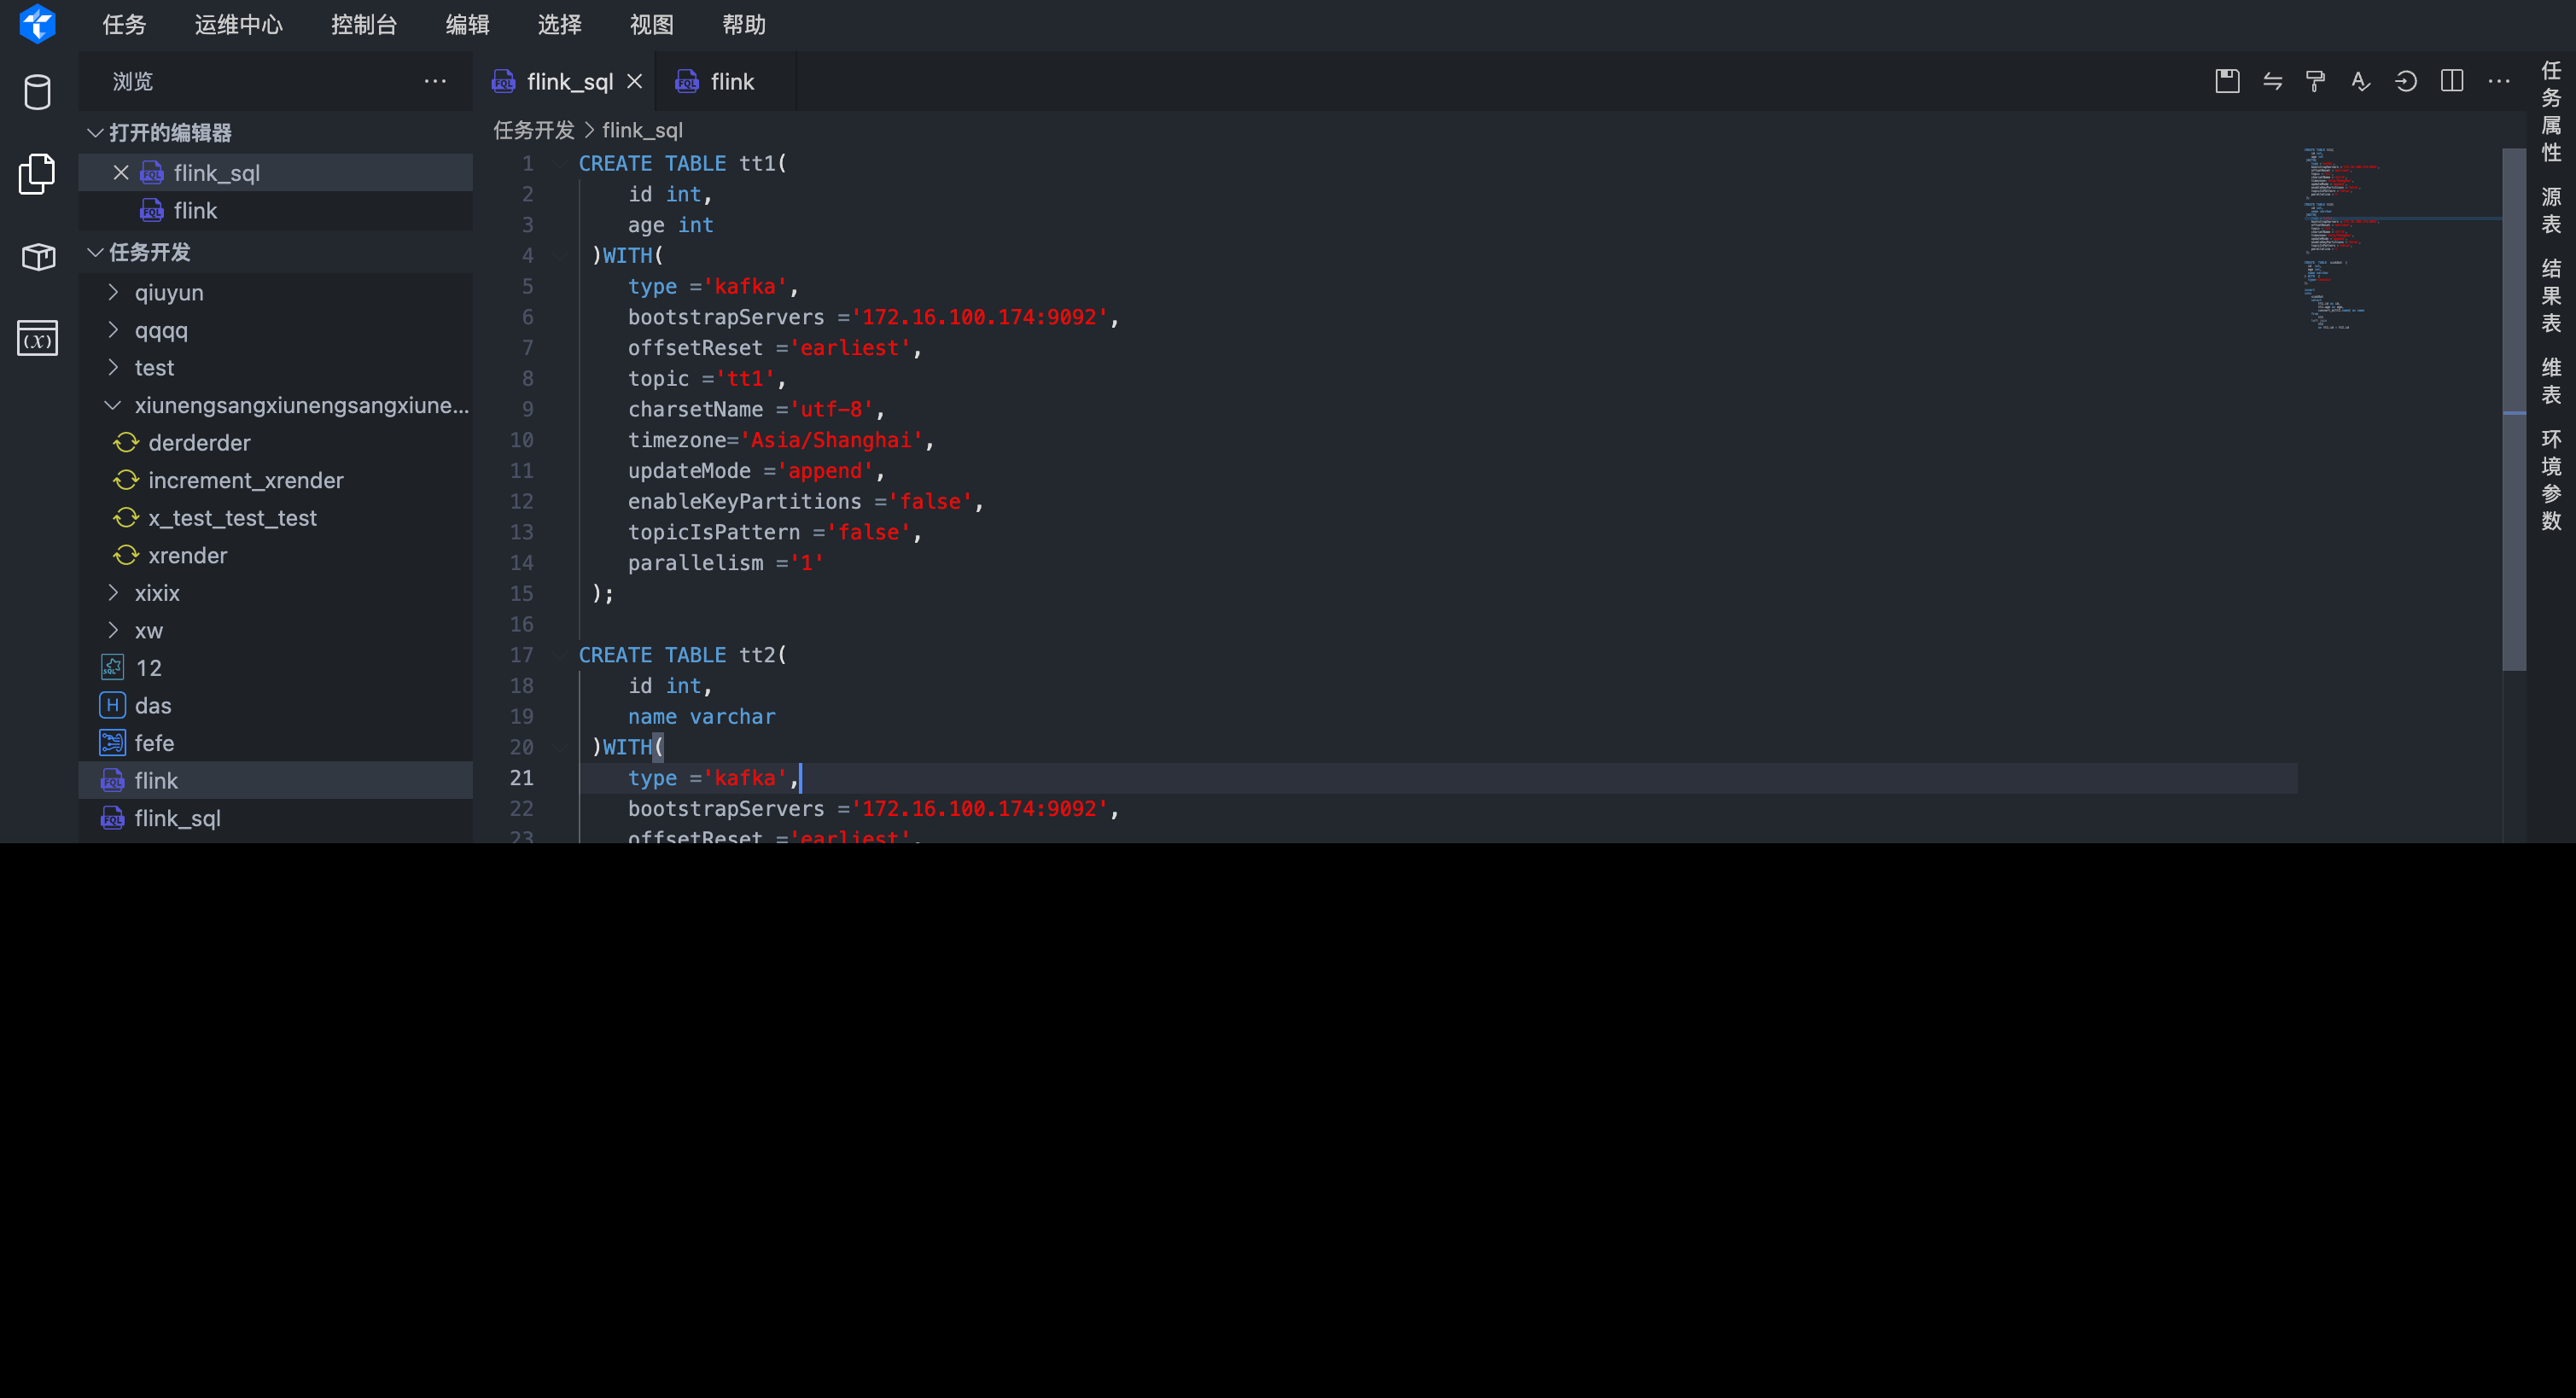This screenshot has height=1398, width=2576.
Task: Expand the qiuyun folder
Action: pos(168,293)
